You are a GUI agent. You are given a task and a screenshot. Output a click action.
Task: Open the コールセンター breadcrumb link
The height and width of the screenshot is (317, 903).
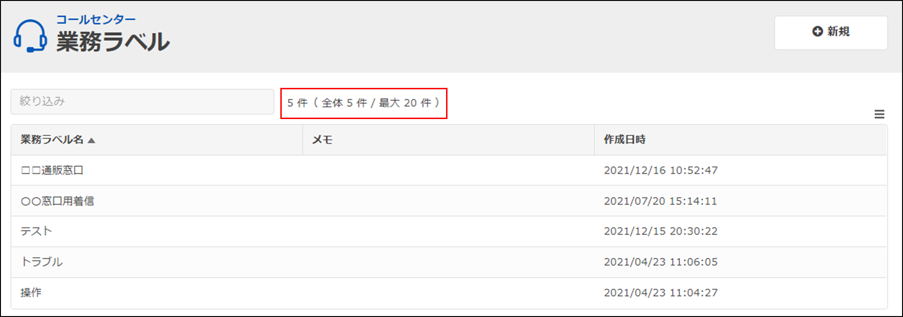[96, 19]
